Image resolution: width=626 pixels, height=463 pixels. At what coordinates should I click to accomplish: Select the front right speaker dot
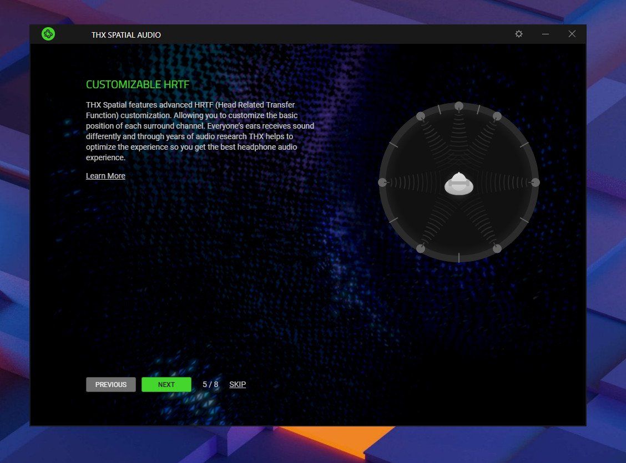coord(497,116)
